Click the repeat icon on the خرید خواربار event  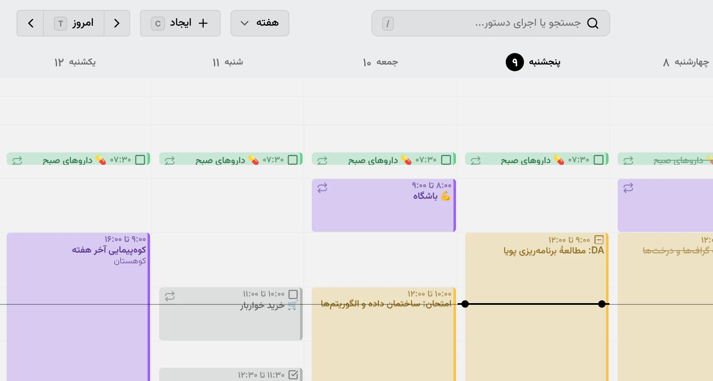pos(170,297)
